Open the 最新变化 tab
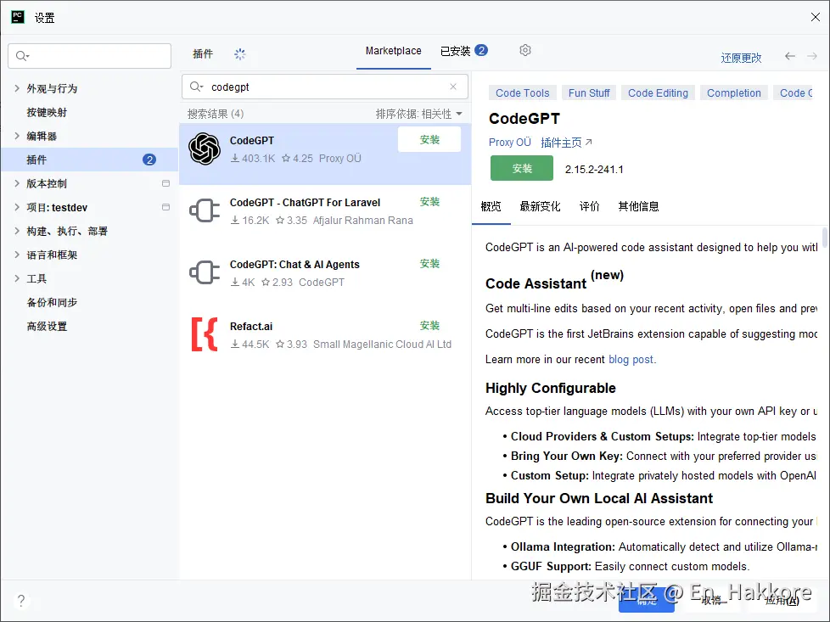 [540, 206]
